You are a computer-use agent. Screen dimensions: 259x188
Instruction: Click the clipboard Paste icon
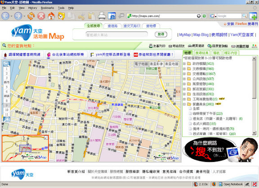pos(92,16)
